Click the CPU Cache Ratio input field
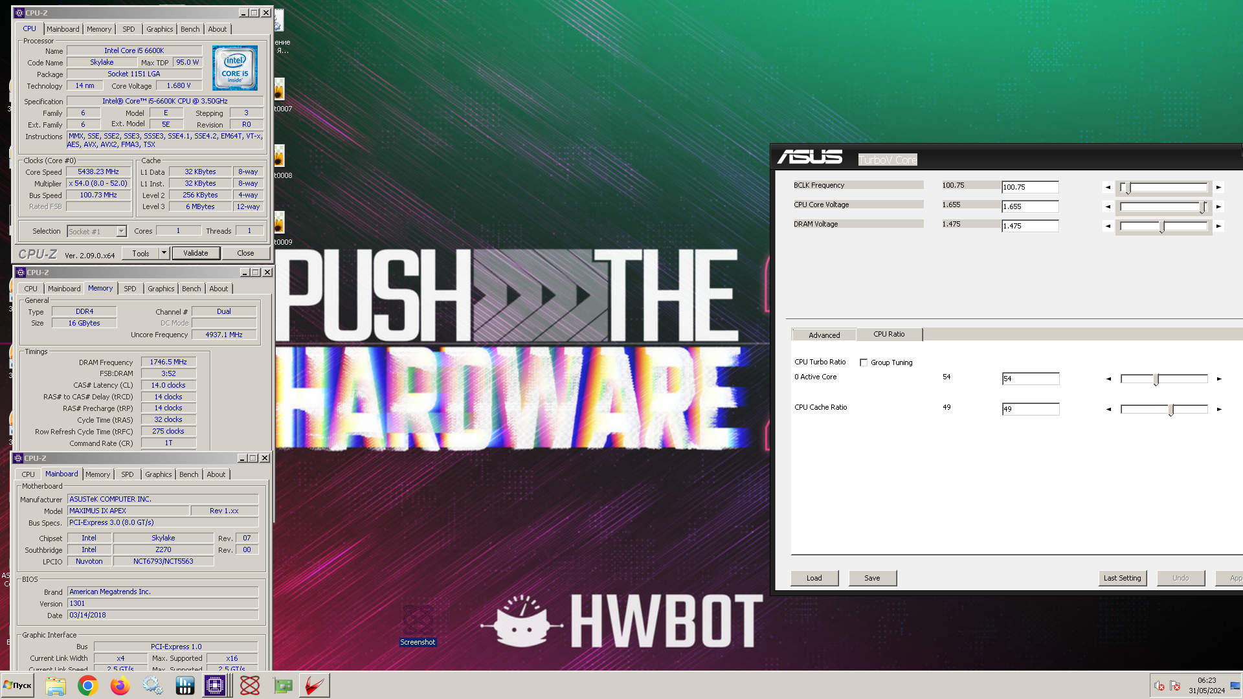This screenshot has height=699, width=1243. coord(1031,409)
